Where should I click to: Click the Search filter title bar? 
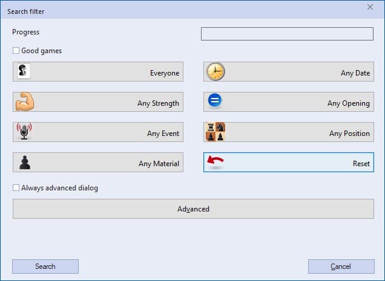182,11
